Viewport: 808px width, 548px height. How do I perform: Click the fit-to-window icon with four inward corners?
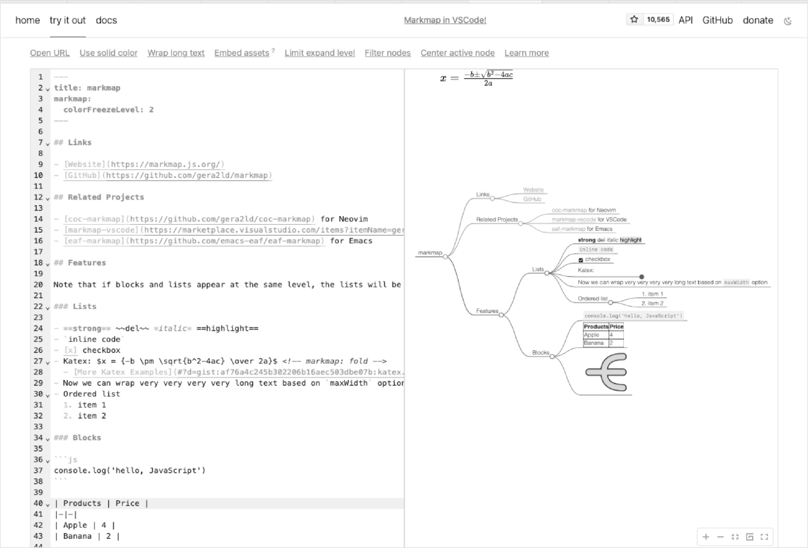735,537
